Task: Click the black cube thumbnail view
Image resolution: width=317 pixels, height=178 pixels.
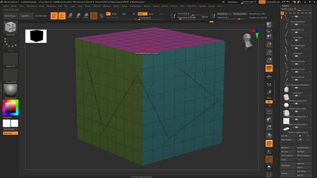Action: 36,36
